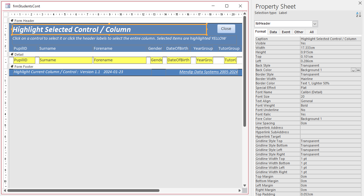The height and width of the screenshot is (196, 364).
Task: Click the Gridline Style Top value
Action: pyautogui.click(x=331, y=141)
